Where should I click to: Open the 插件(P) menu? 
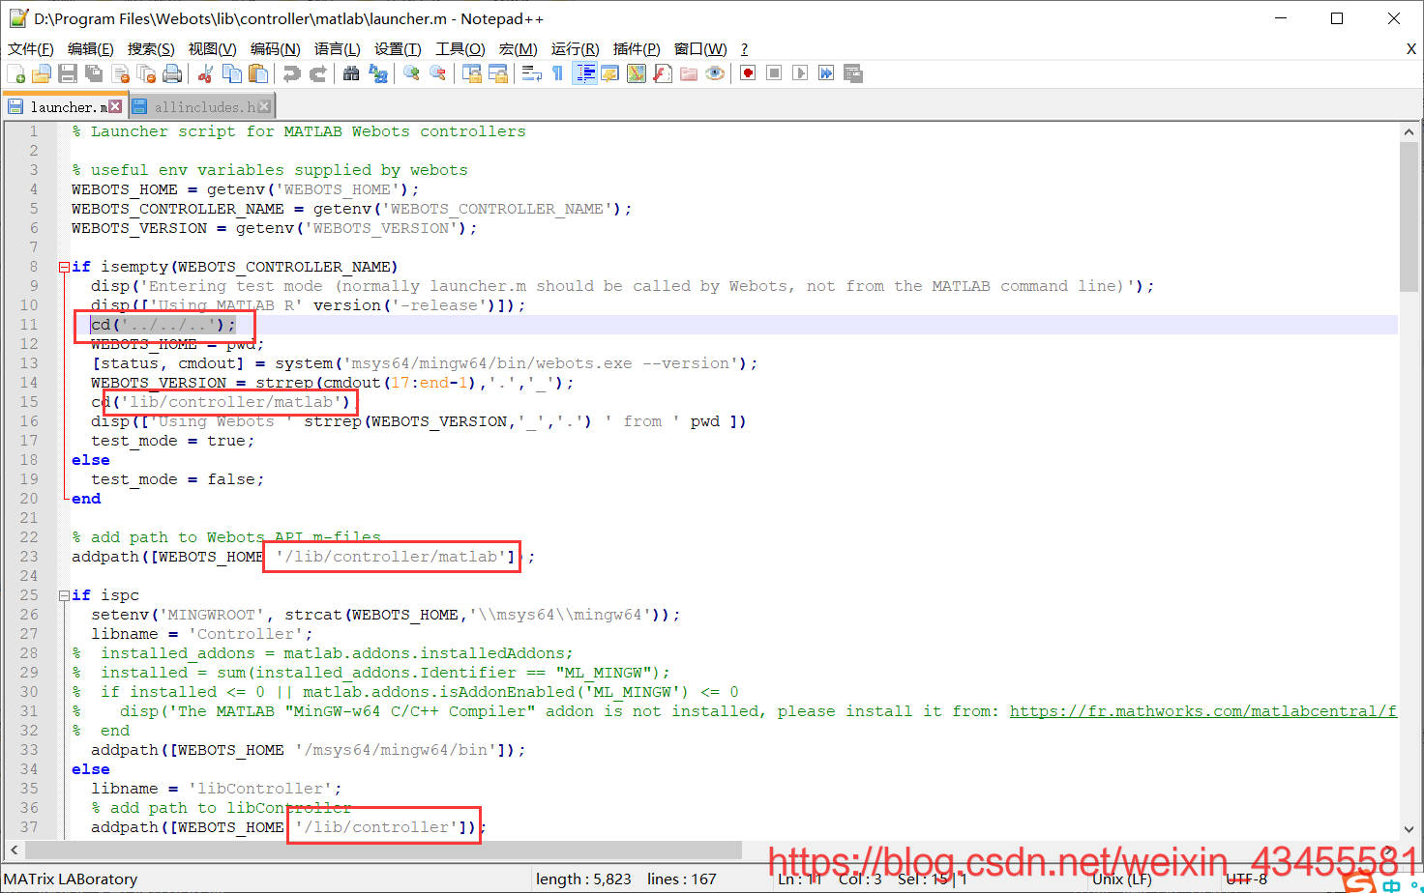(x=637, y=48)
